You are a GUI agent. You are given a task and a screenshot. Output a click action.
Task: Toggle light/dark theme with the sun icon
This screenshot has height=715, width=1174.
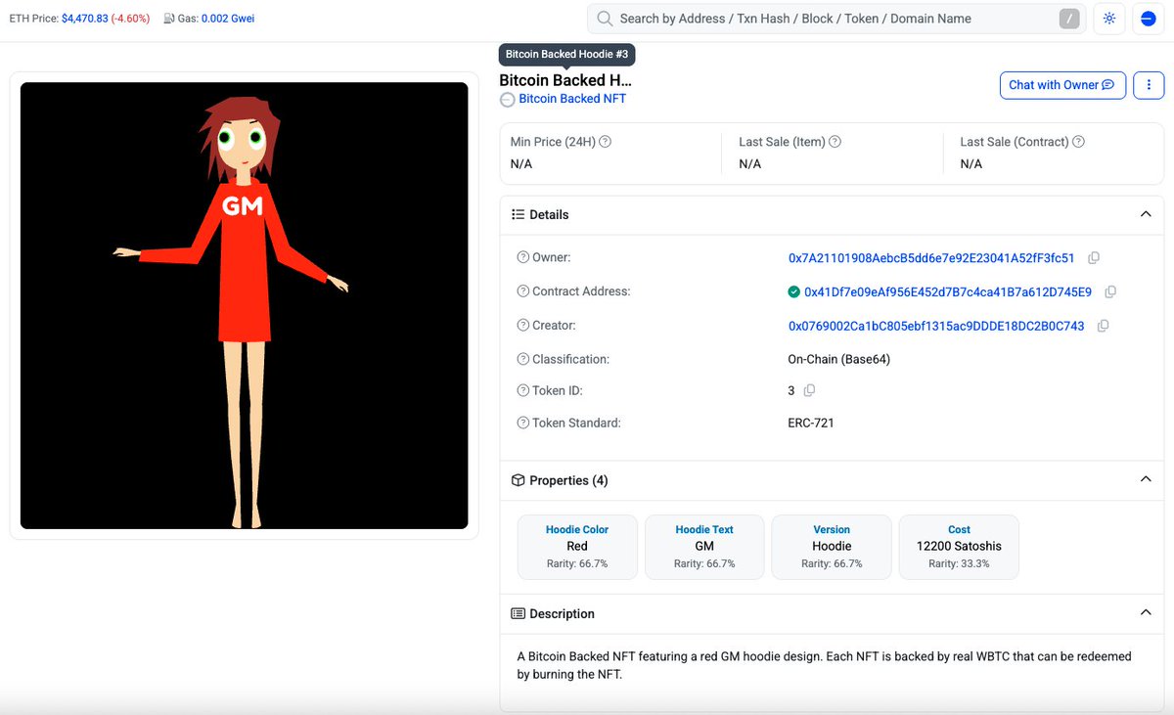pyautogui.click(x=1108, y=19)
